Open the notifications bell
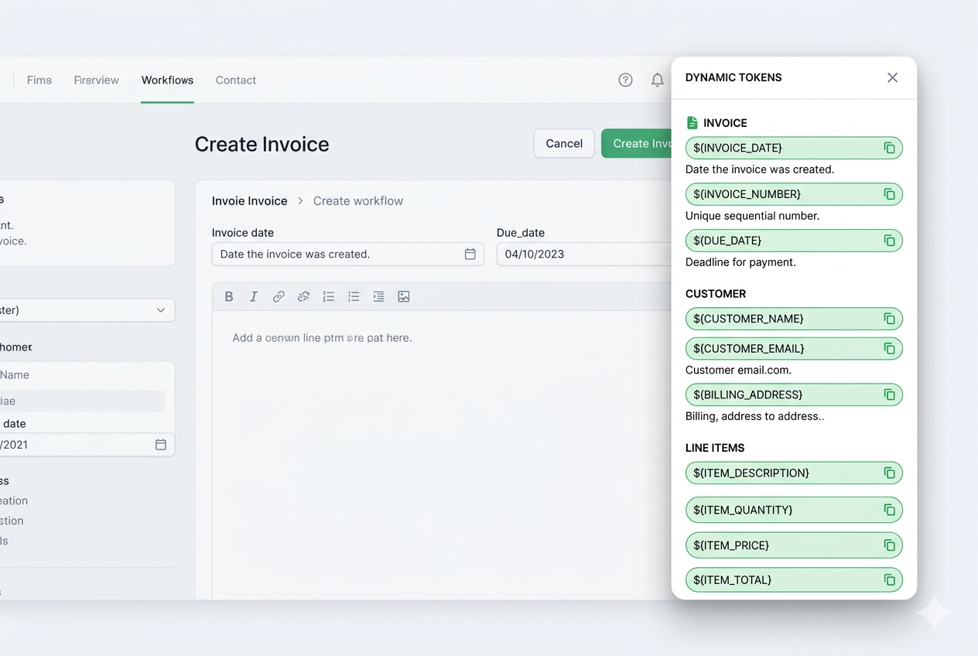 point(657,80)
